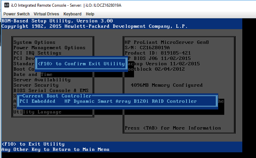Image resolution: width=256 pixels, height=158 pixels.
Task: Click the Hewlett-Packard copyright line
Action: (95, 26)
